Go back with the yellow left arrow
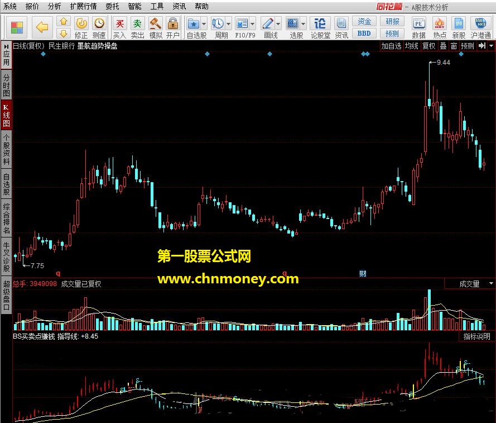Screen dimensions: 496x423 pyautogui.click(x=42, y=27)
